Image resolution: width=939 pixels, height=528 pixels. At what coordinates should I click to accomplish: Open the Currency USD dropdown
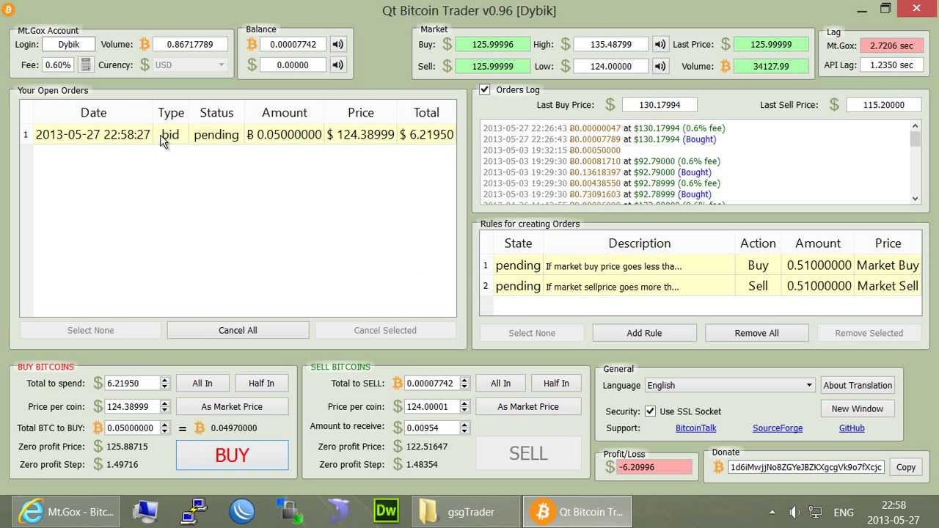point(191,65)
